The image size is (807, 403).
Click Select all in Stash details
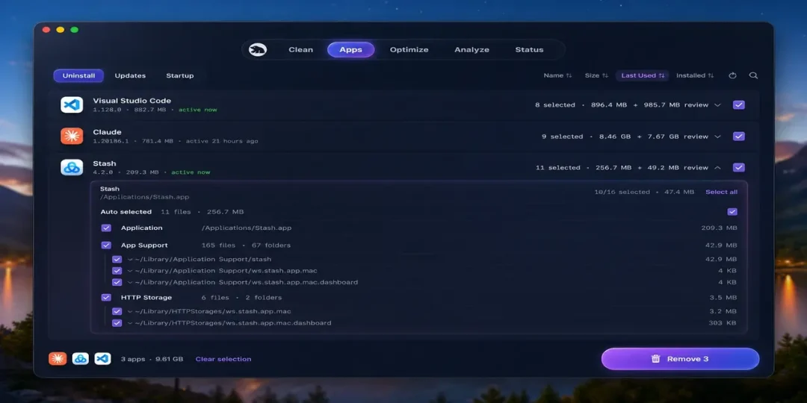pos(721,193)
